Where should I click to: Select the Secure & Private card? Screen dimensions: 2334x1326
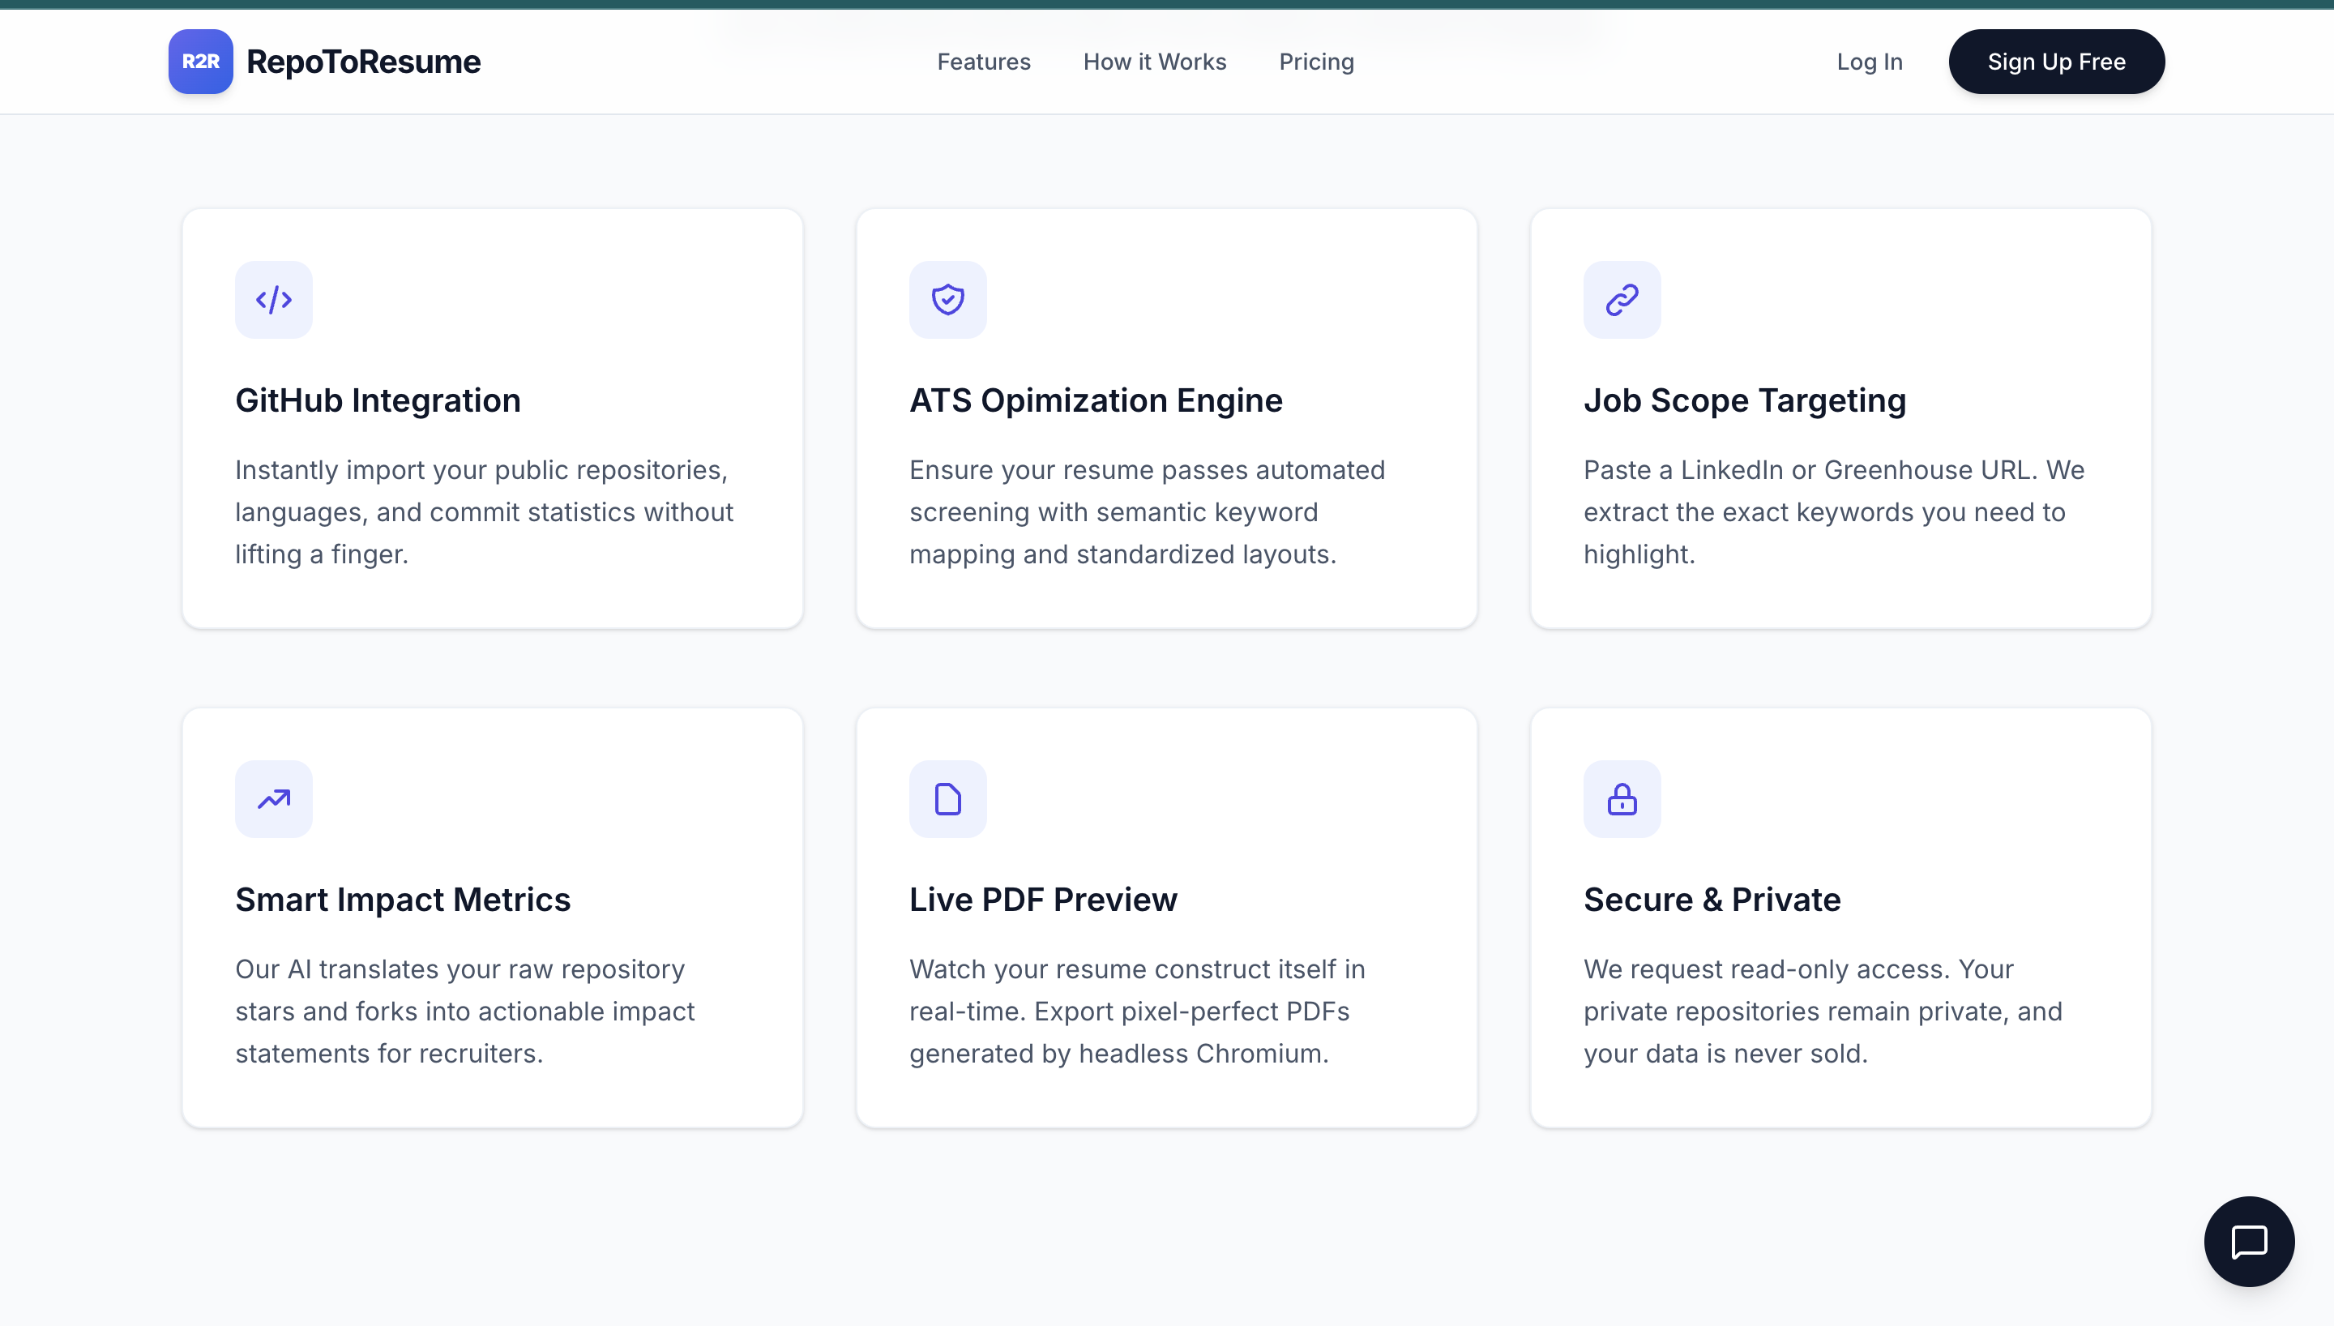coord(1840,918)
